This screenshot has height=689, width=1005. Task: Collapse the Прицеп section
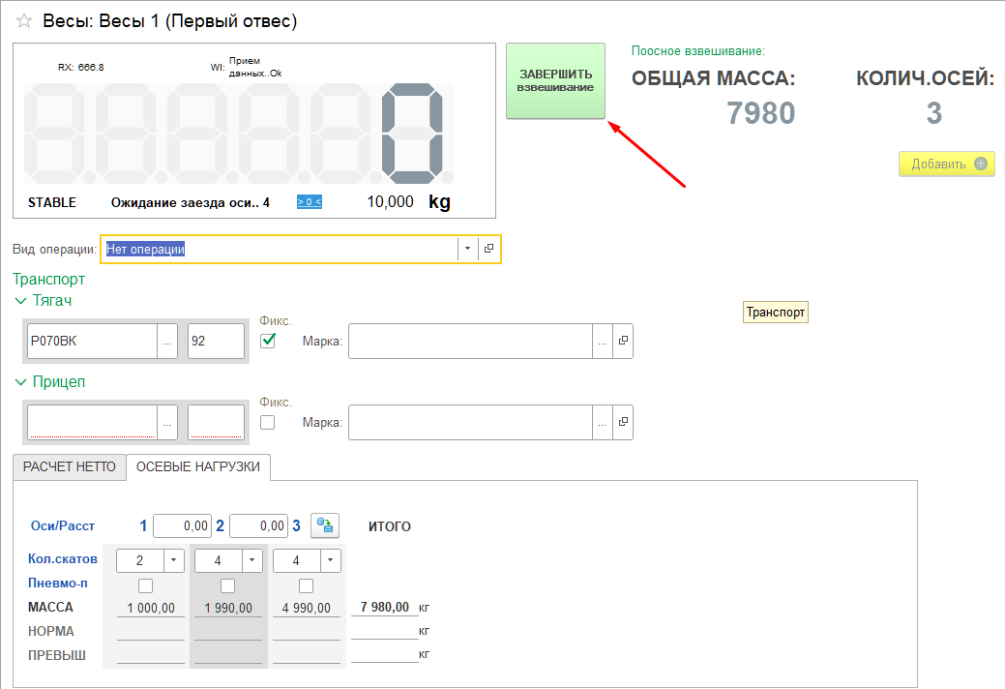[21, 382]
